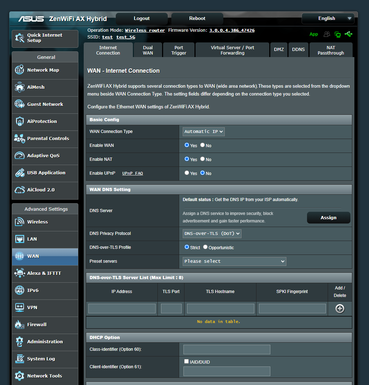Select the AiProtection shield icon
Viewport: 369px width, 385px height.
[19, 122]
